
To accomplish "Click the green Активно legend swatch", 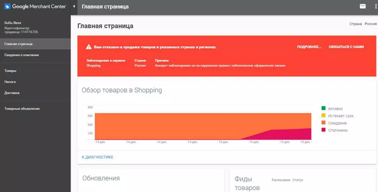I will (x=323, y=108).
